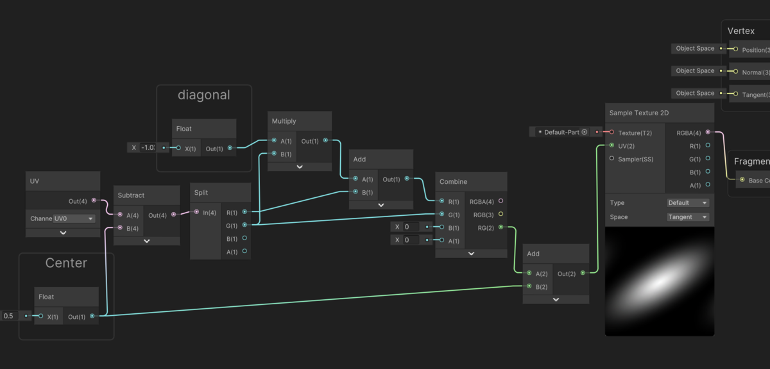
Task: Expand the UV node preview chevron
Action: 63,233
